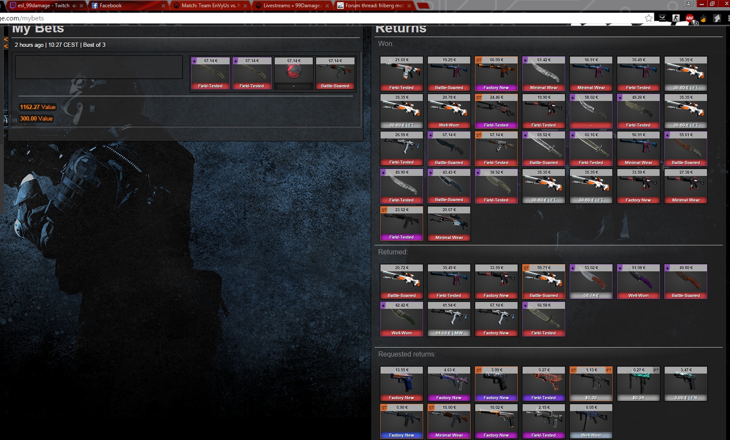Image resolution: width=730 pixels, height=440 pixels.
Task: Select the won 58.02 € knife
Action: (591, 111)
